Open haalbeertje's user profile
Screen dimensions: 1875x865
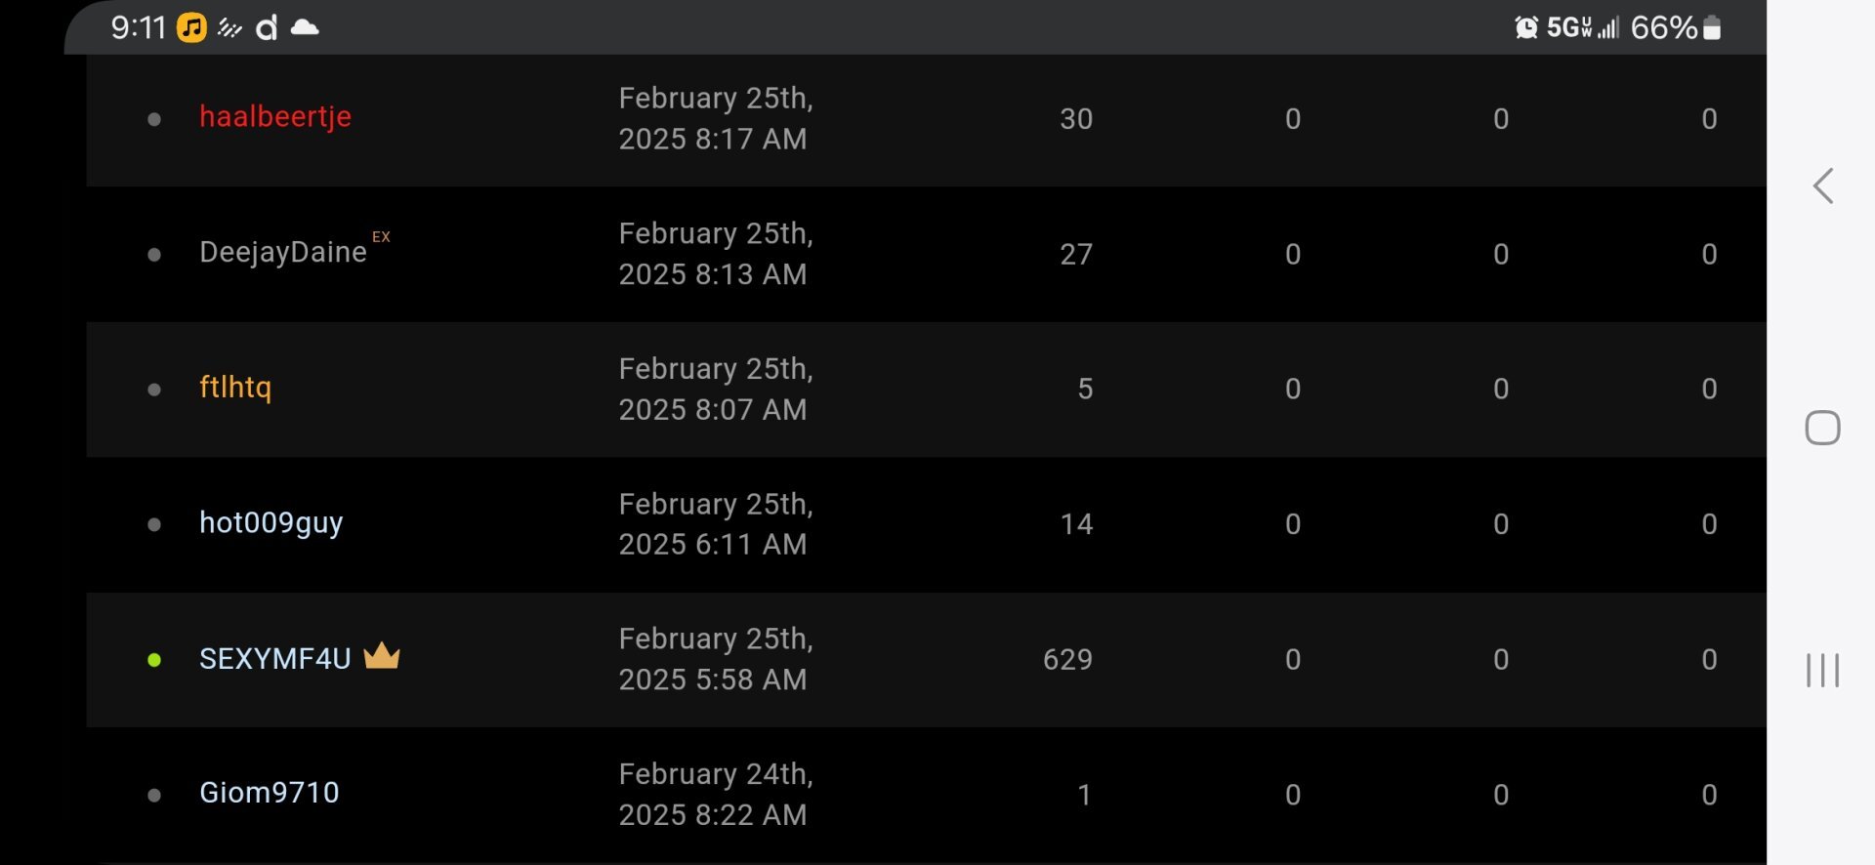pyautogui.click(x=275, y=117)
